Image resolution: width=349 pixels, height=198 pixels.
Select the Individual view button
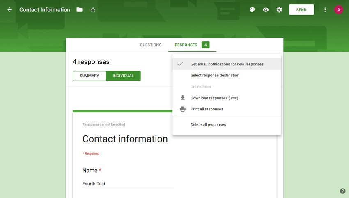[x=123, y=76]
